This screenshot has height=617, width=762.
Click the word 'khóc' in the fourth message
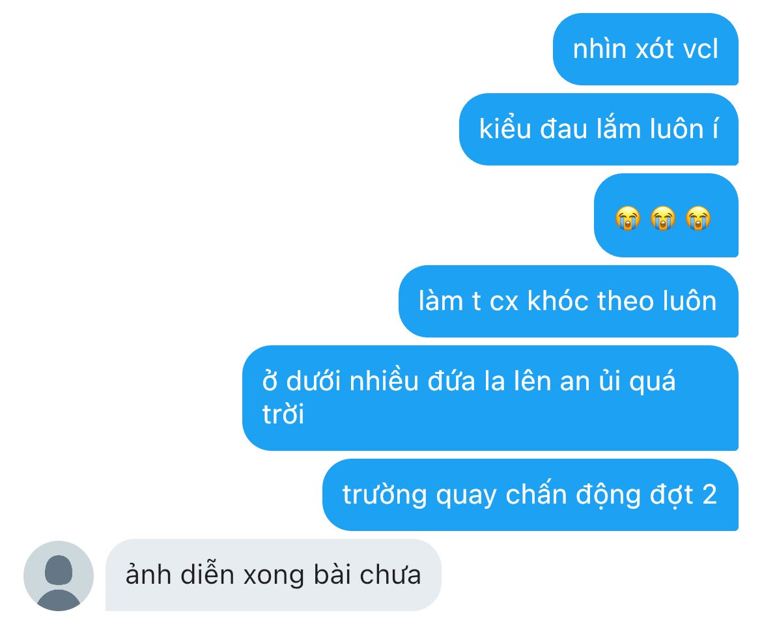pyautogui.click(x=558, y=301)
